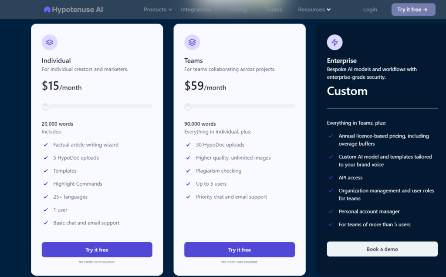Click checkmark beside Factual article writing wizard

tap(46, 145)
